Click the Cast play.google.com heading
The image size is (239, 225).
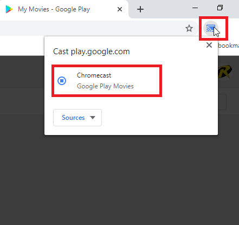92,52
